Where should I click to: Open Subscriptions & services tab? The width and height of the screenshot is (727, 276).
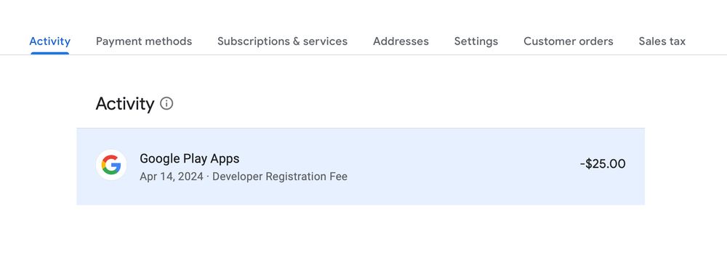[282, 41]
